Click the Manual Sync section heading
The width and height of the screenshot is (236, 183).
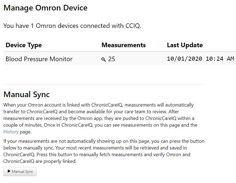[27, 94]
